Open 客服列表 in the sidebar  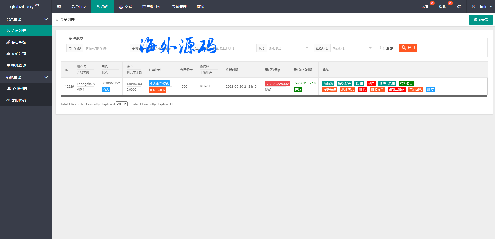[x=20, y=89]
